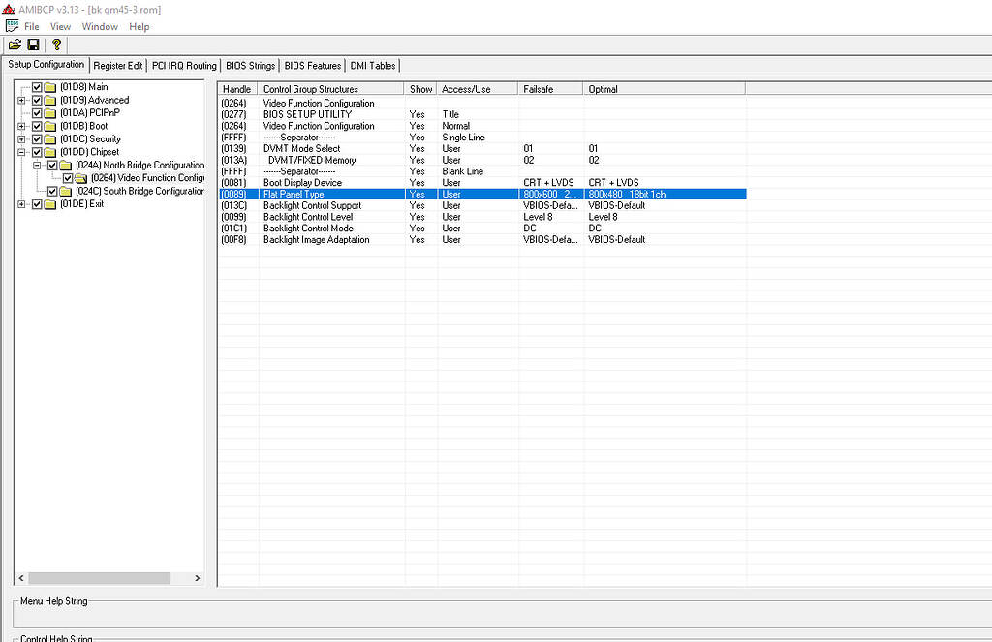Viewport: 992px width, 642px height.
Task: Uncheck the (01DB) Boot checkbox
Action: (36, 126)
